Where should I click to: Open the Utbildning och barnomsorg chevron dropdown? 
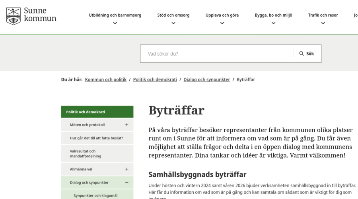click(115, 23)
